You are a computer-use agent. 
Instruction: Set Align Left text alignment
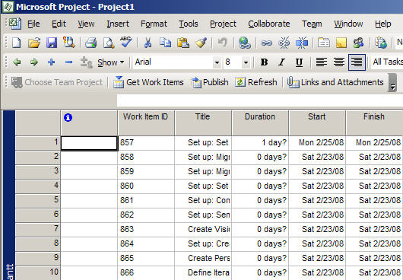(322, 62)
